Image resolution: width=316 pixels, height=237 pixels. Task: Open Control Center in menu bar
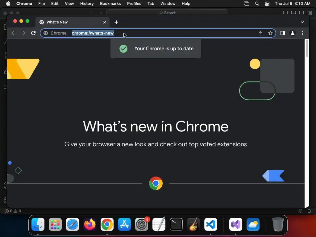point(267,4)
